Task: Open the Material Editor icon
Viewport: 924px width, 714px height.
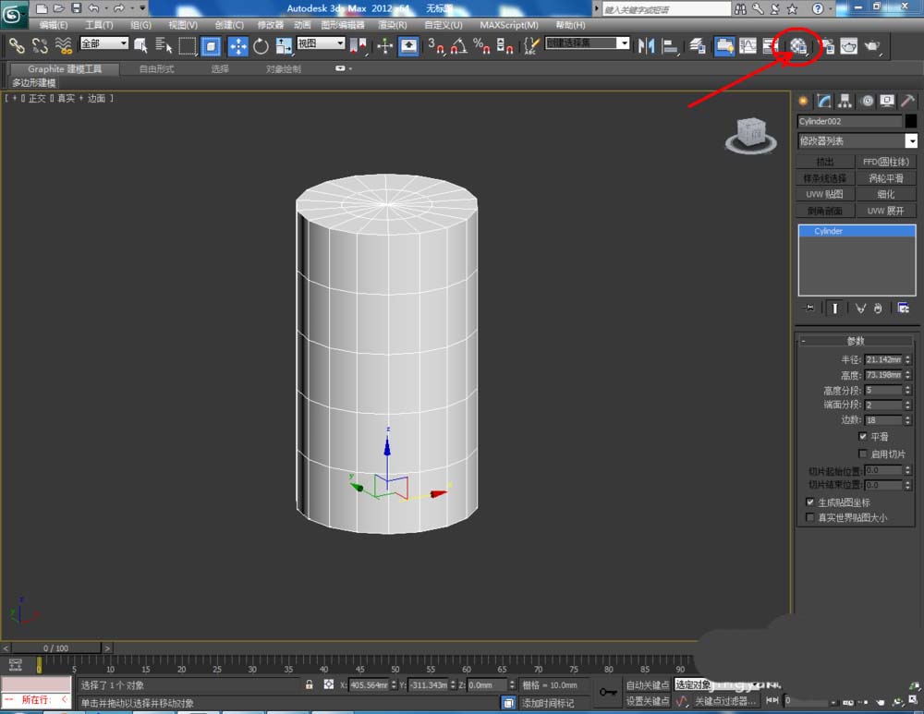Action: pyautogui.click(x=799, y=45)
